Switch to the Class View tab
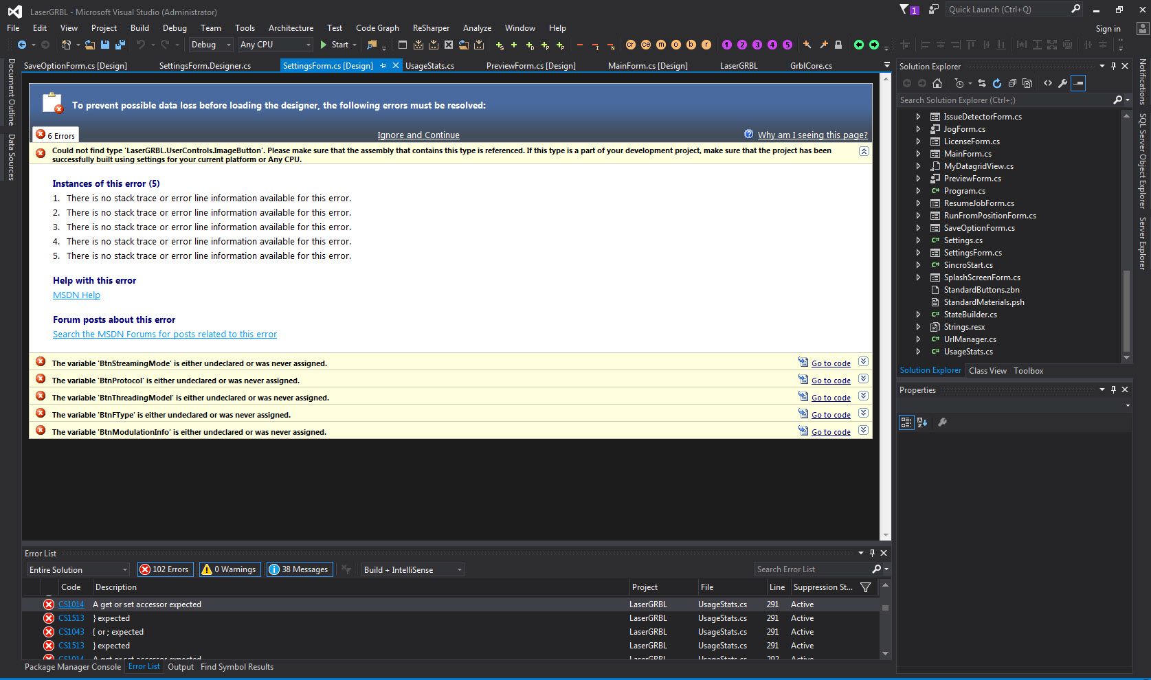The height and width of the screenshot is (680, 1151). 987,371
